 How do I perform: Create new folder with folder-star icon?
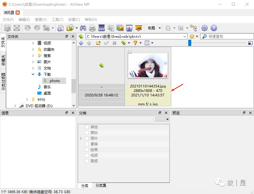[x=98, y=43]
